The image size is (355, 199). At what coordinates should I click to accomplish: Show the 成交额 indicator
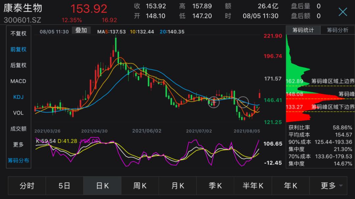coord(18,129)
